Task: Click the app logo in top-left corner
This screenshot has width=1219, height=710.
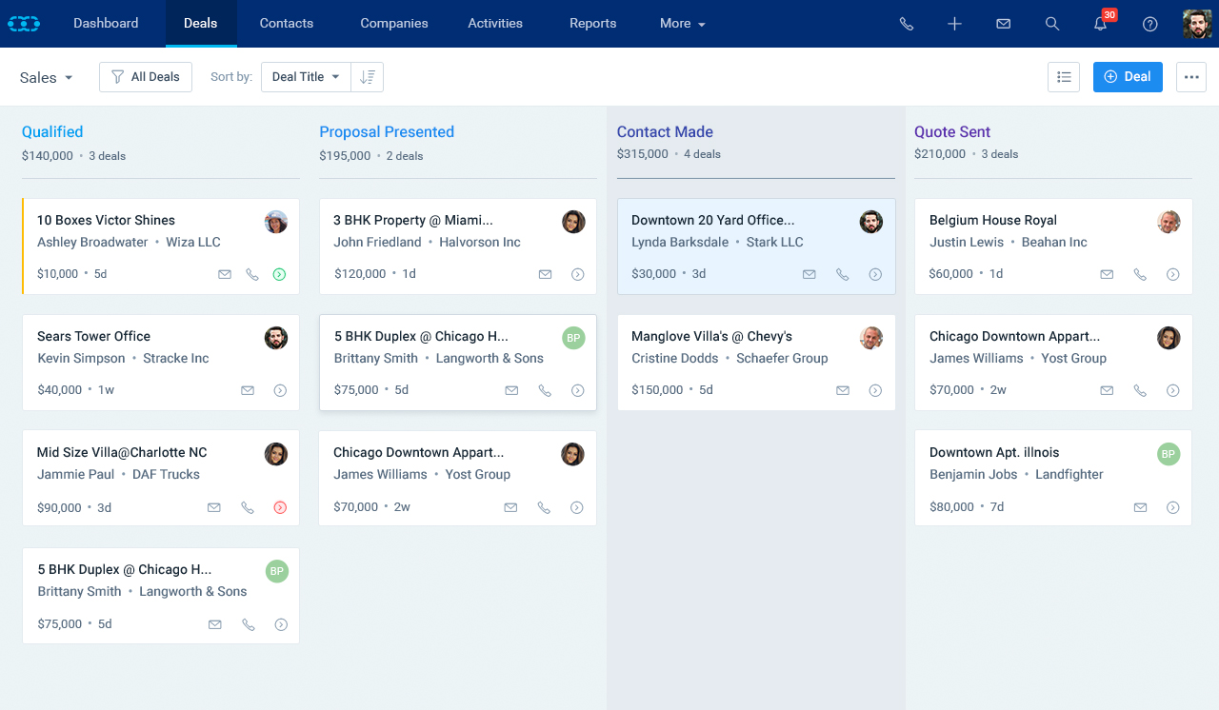Action: click(24, 24)
